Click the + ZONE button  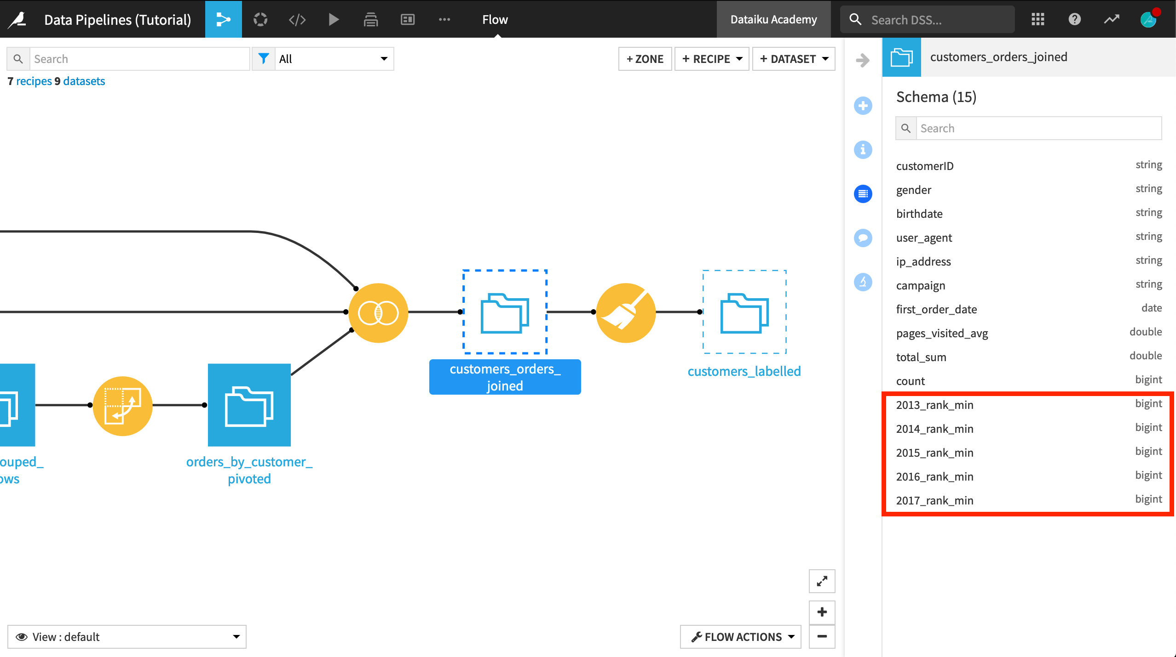(x=645, y=59)
